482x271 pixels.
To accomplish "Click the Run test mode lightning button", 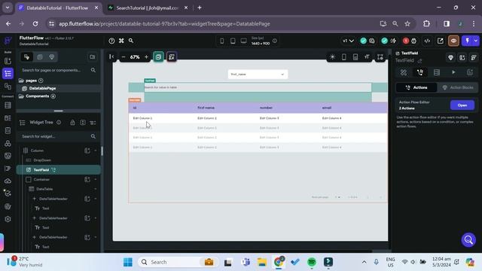I will [467, 41].
